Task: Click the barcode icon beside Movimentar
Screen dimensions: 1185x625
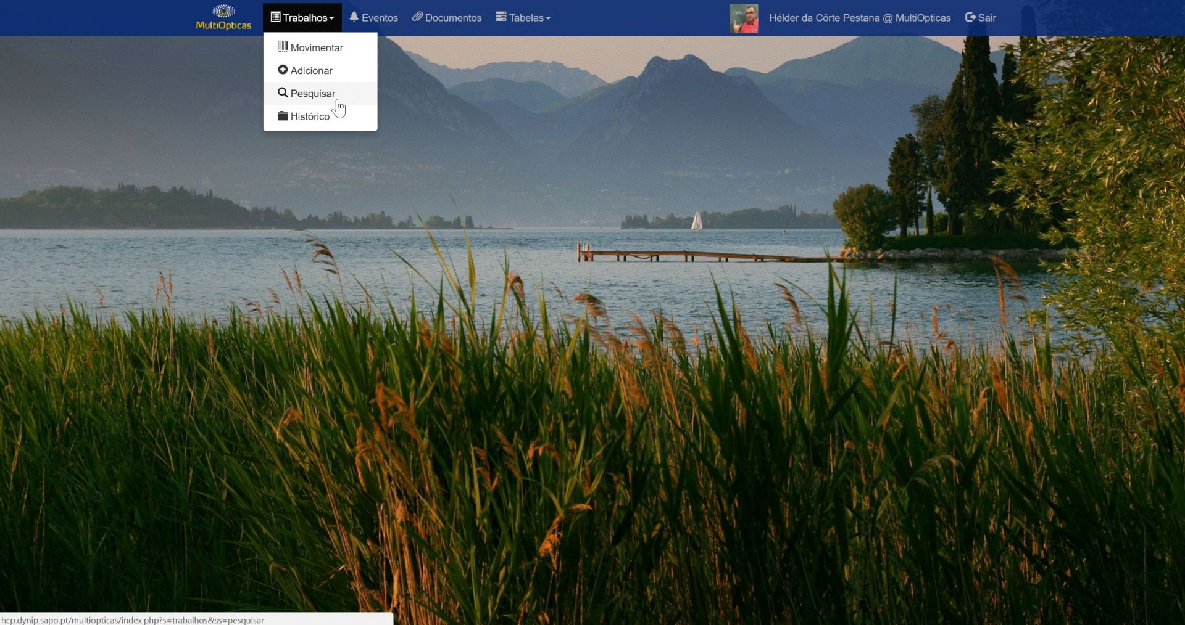Action: 283,47
